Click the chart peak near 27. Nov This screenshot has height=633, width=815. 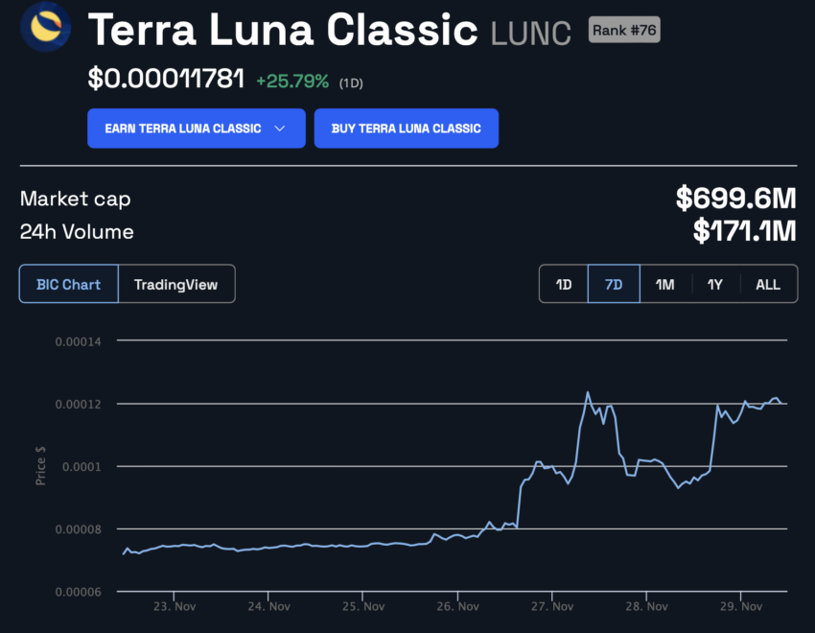coord(588,393)
